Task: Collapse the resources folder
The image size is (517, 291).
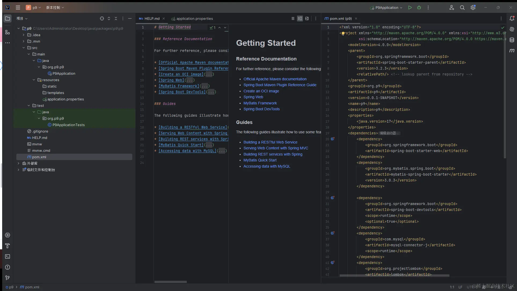Action: click(34, 80)
